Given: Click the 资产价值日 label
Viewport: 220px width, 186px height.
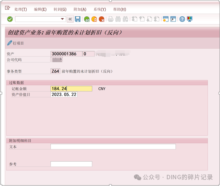Looking at the screenshot, I should (21, 94).
